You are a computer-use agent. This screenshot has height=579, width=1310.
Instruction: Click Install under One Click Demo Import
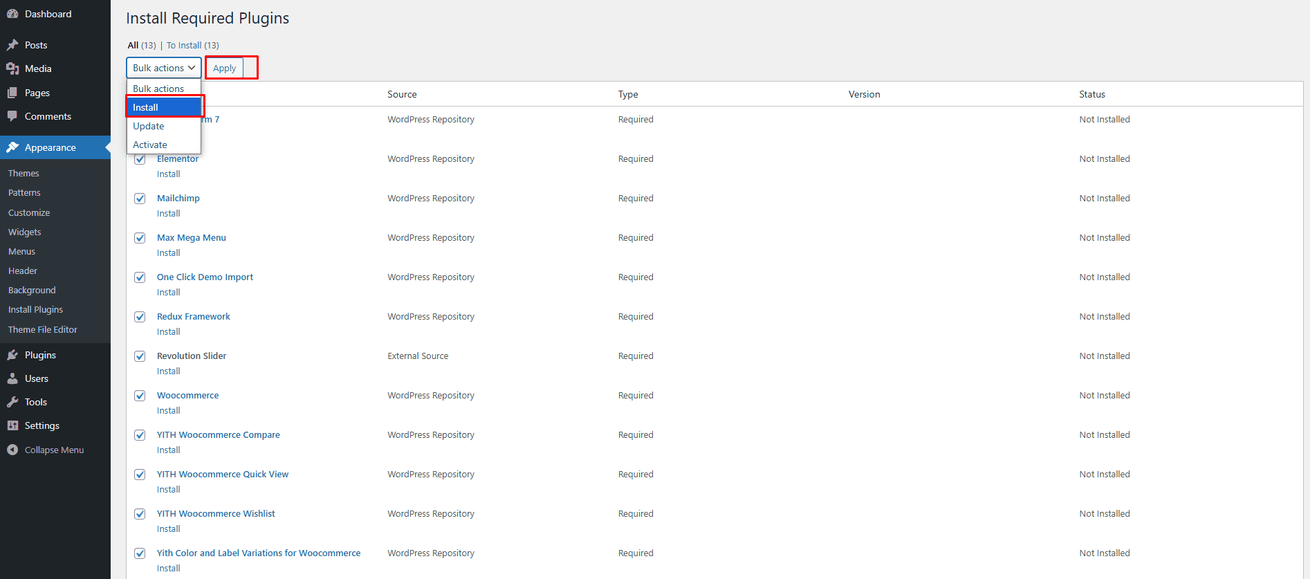coord(168,292)
